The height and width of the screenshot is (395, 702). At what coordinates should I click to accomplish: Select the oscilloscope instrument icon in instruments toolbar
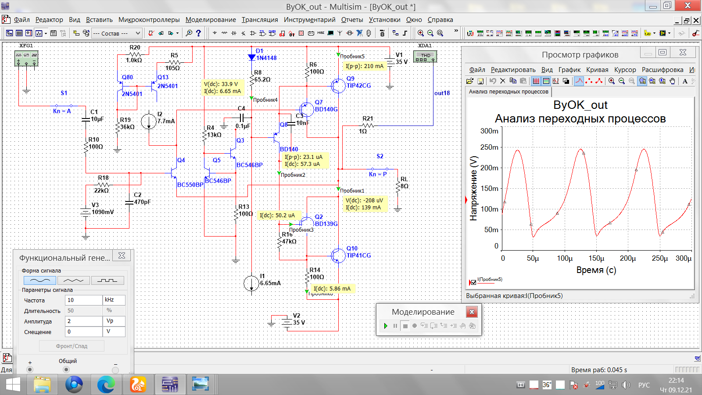tap(499, 33)
